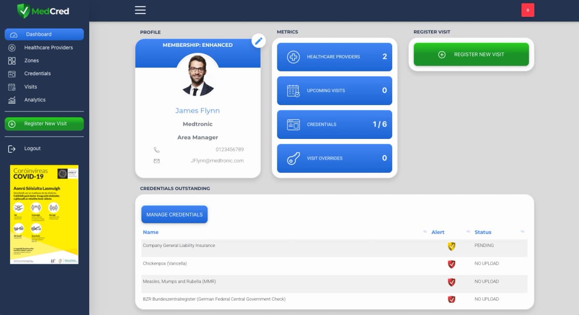Go to Zones in the sidebar
Image resolution: width=579 pixels, height=315 pixels.
tap(31, 61)
